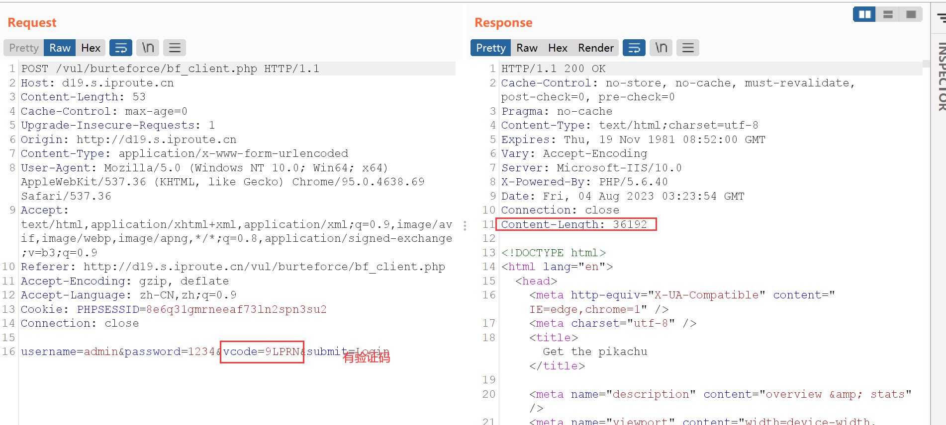The width and height of the screenshot is (946, 425).
Task: Open Response panel hamburger options menu
Action: 688,48
